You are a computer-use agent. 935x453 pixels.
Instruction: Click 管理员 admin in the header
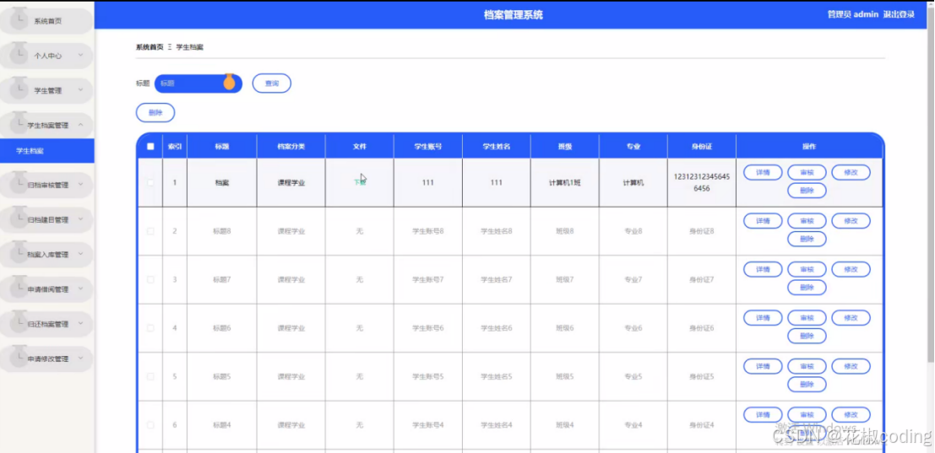853,14
